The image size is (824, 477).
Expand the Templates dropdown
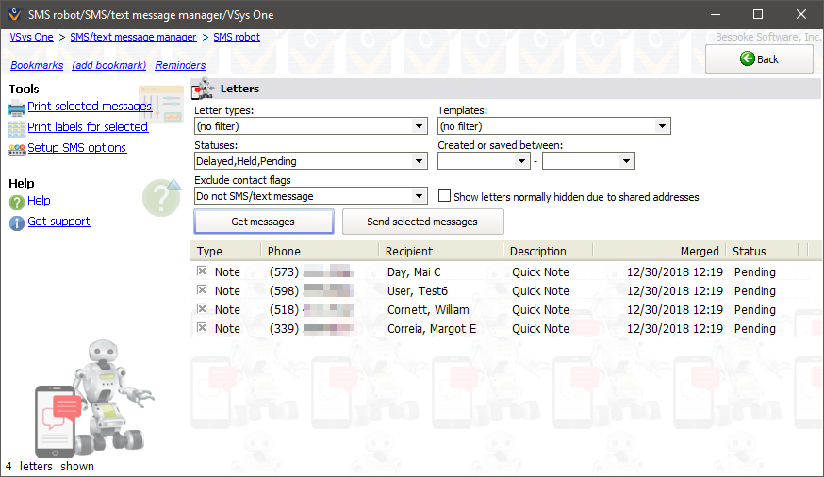click(662, 126)
